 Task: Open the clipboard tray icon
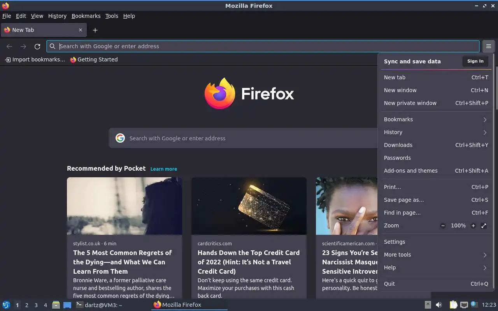[453, 305]
